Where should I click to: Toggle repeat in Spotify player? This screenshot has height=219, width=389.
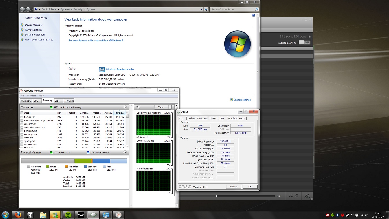click(x=297, y=196)
